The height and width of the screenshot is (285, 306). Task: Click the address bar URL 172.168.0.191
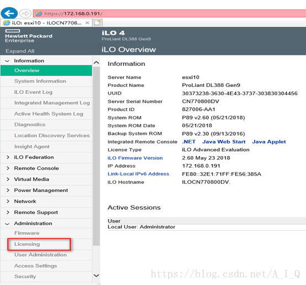coord(73,13)
